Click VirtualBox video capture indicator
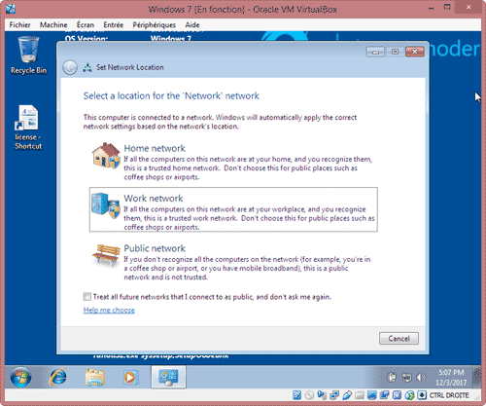Image resolution: width=486 pixels, height=406 pixels. (384, 395)
